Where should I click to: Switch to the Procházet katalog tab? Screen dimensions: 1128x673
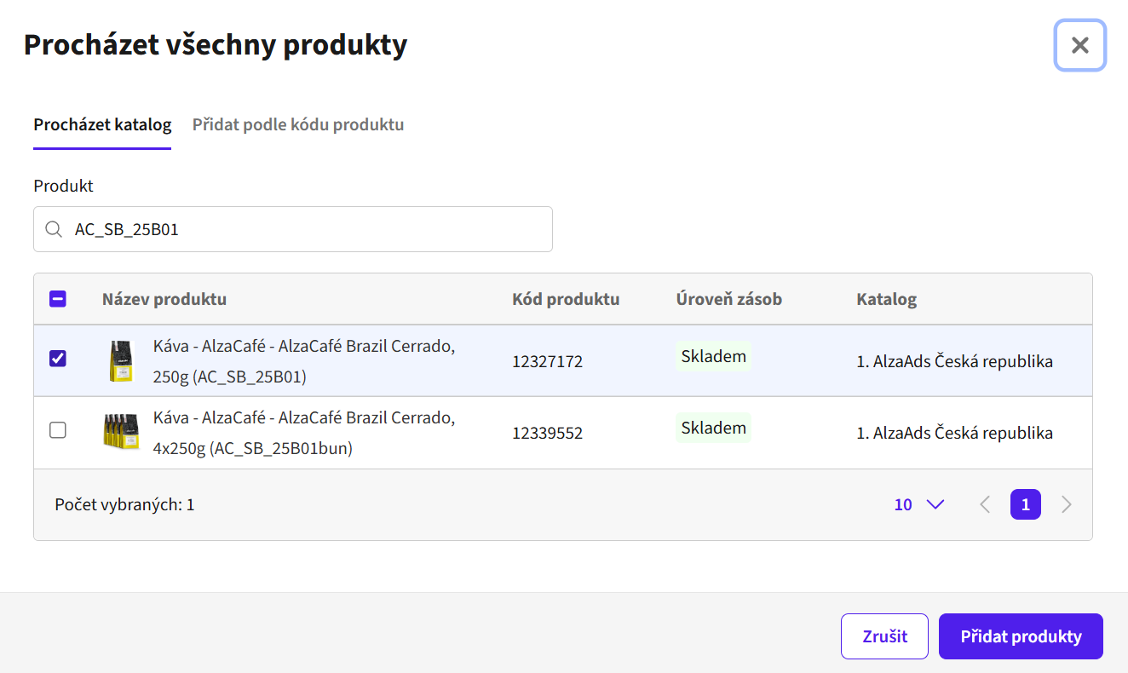[x=102, y=125]
